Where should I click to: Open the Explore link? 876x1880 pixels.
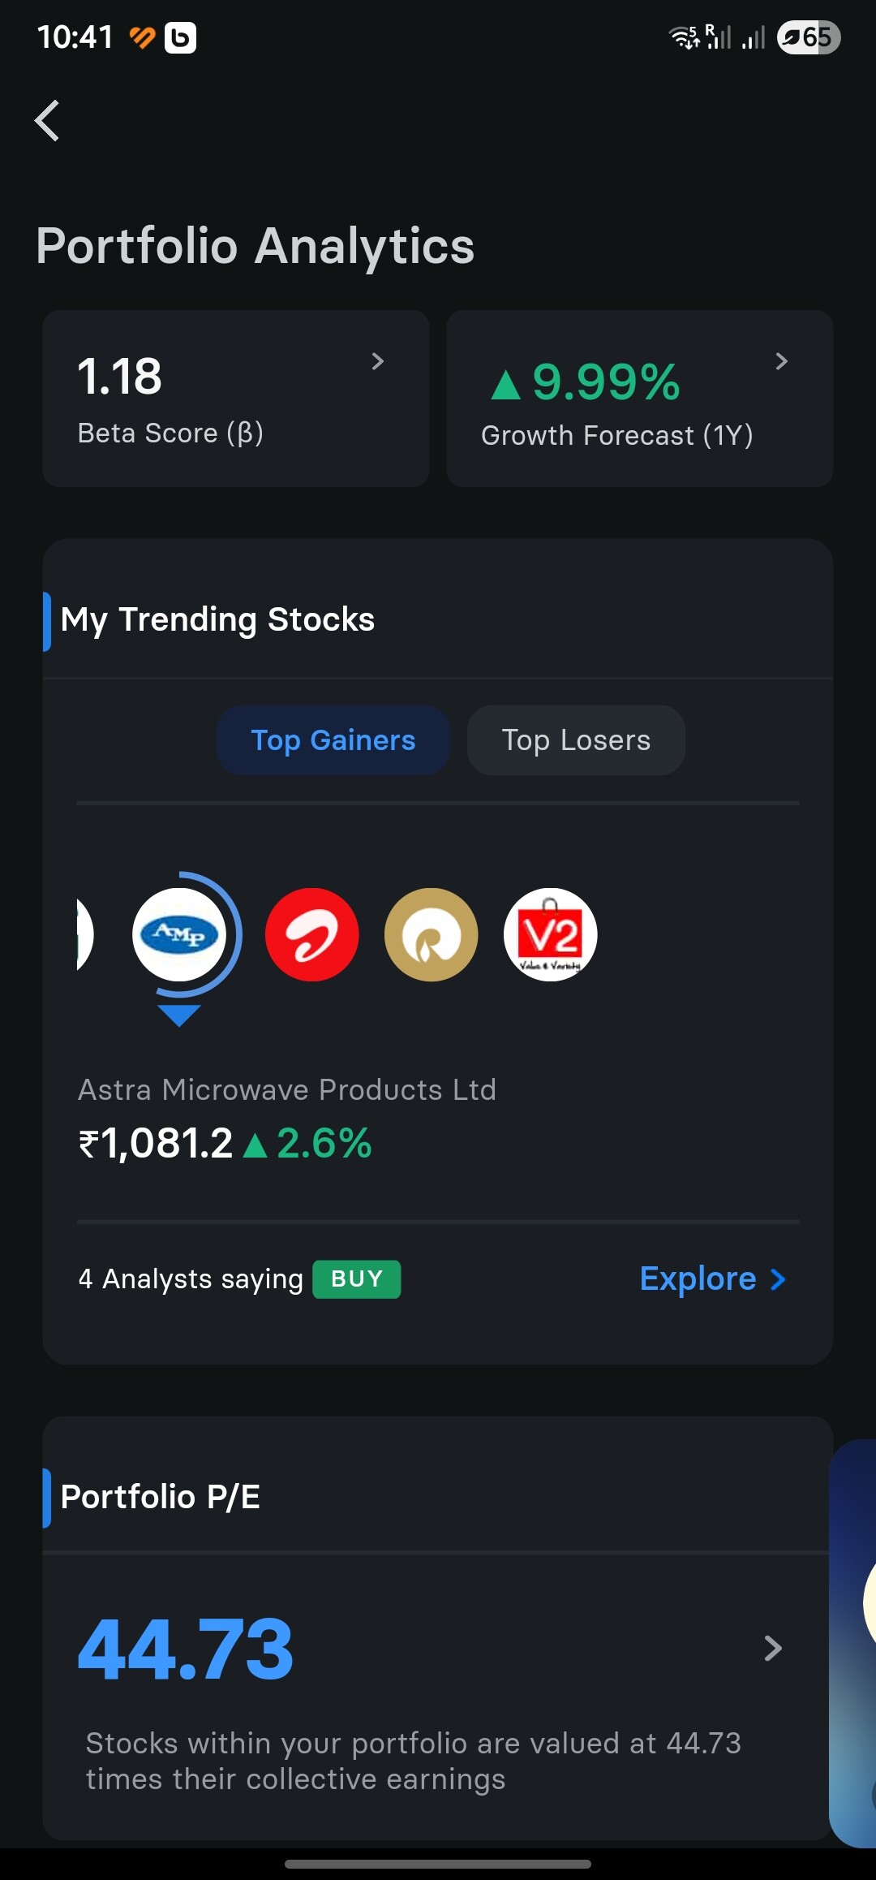712,1279
